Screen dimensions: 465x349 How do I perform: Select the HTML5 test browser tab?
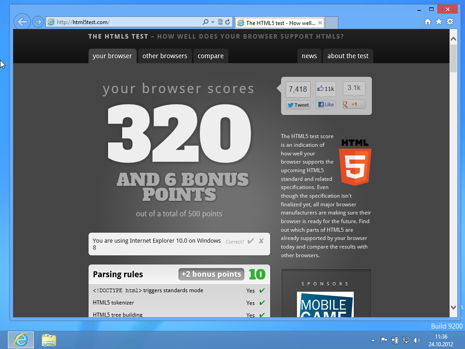280,23
